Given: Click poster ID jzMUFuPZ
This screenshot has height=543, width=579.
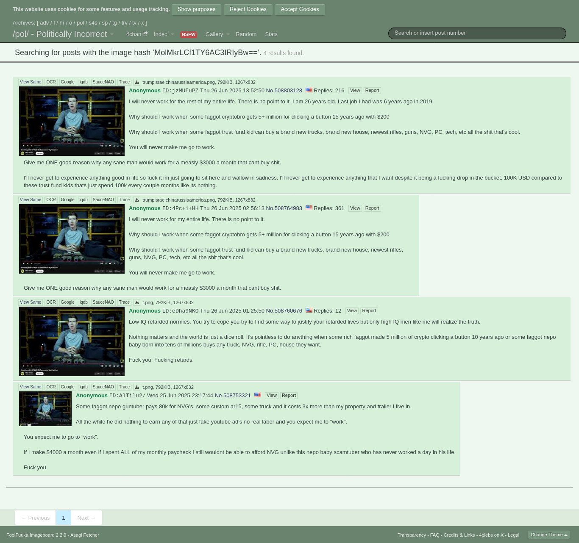Looking at the screenshot, I should tap(180, 91).
